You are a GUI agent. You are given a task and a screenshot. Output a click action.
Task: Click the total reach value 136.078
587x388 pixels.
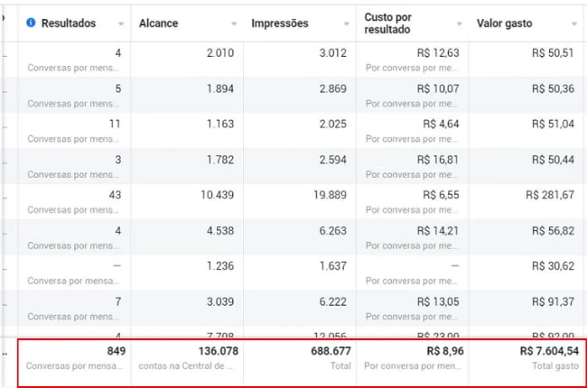(x=211, y=351)
